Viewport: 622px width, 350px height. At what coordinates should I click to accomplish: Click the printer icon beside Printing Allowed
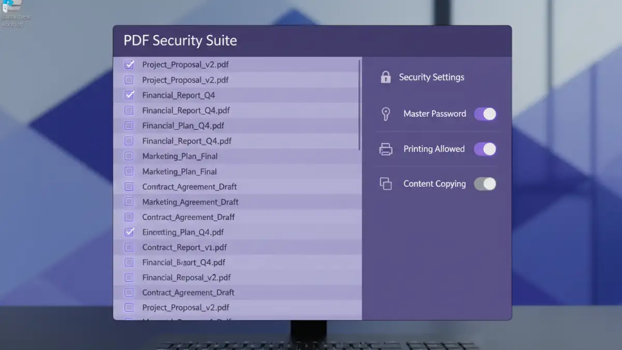pyautogui.click(x=386, y=148)
